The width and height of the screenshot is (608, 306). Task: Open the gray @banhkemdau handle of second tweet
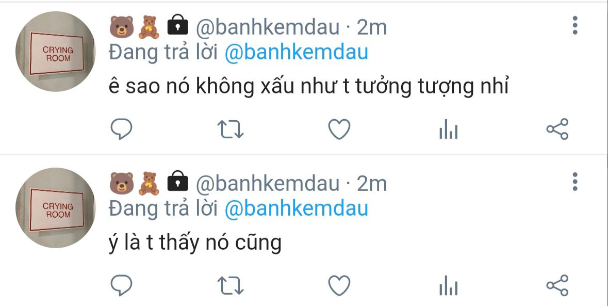[268, 183]
